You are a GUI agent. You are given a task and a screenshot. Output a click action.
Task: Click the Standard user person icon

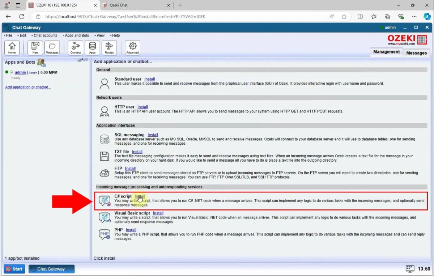105,84
